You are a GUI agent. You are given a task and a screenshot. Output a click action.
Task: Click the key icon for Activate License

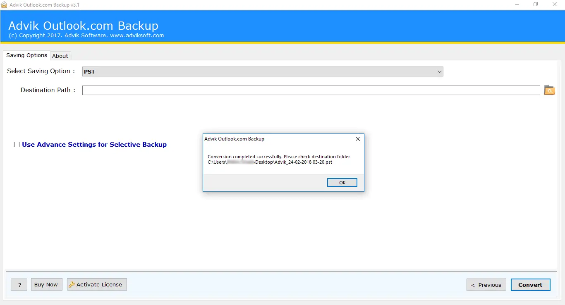click(72, 284)
